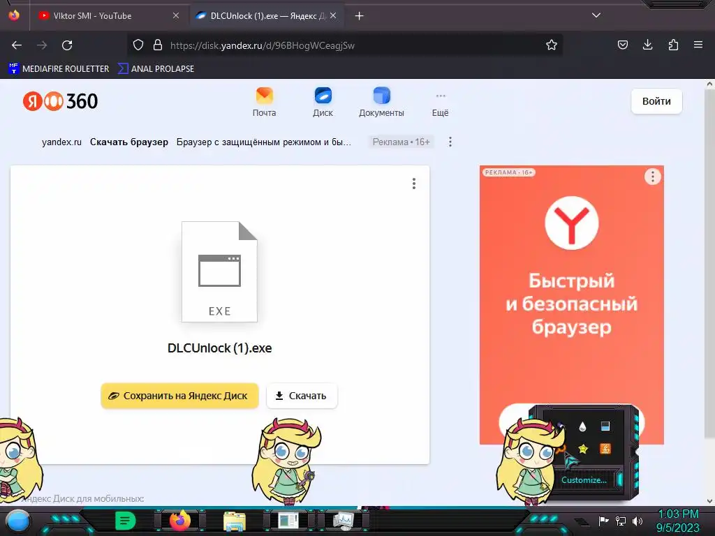Viewport: 715px width, 536px height.
Task: Open the extensions puzzle icon
Action: pos(673,45)
